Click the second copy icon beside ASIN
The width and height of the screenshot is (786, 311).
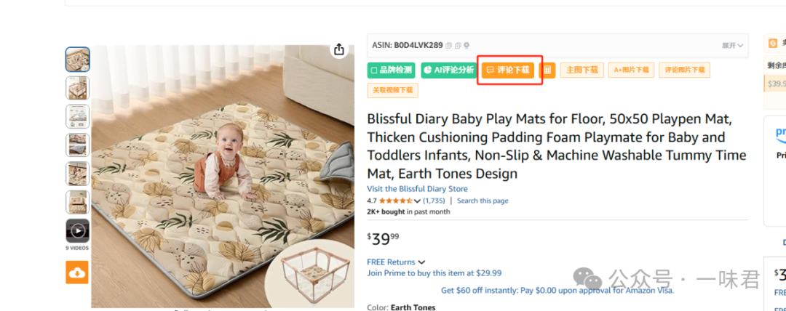click(x=458, y=46)
